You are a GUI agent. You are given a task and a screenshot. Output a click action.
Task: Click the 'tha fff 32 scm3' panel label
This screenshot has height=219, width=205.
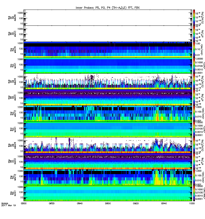[12, 34]
